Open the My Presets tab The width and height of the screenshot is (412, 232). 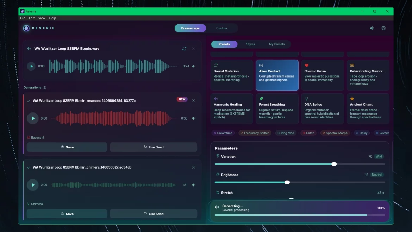tap(277, 44)
